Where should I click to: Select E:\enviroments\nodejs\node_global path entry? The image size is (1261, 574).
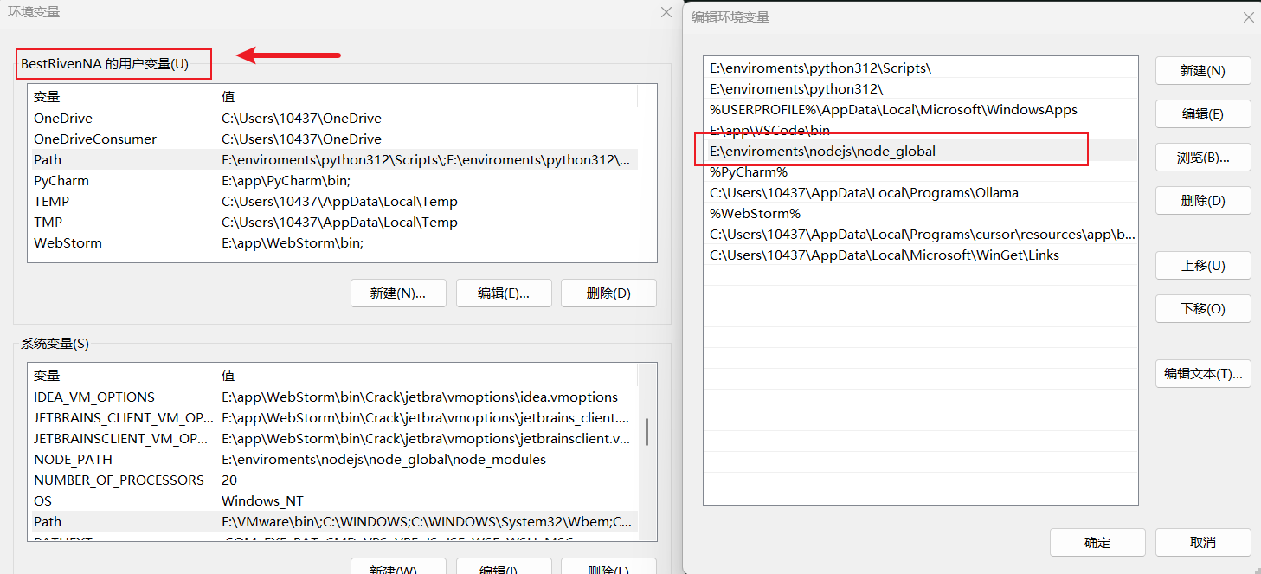[822, 152]
